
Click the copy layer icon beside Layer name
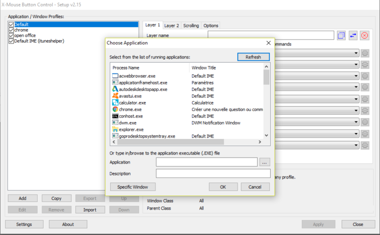[x=341, y=35]
